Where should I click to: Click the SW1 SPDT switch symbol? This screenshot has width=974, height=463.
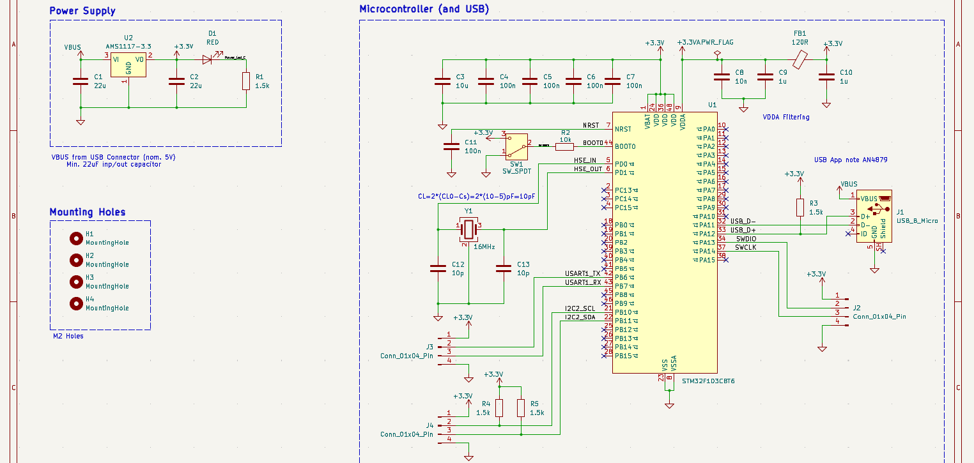tap(516, 146)
